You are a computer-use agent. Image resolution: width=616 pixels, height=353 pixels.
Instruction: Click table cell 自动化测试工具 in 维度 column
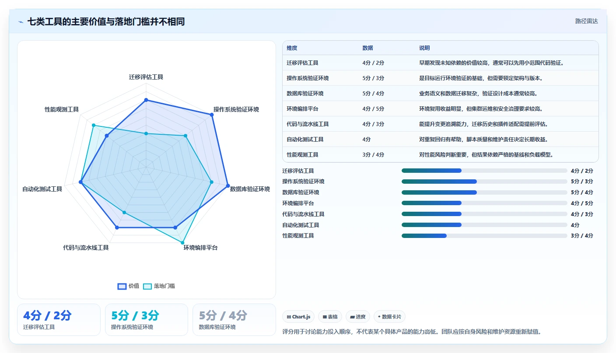[305, 140]
